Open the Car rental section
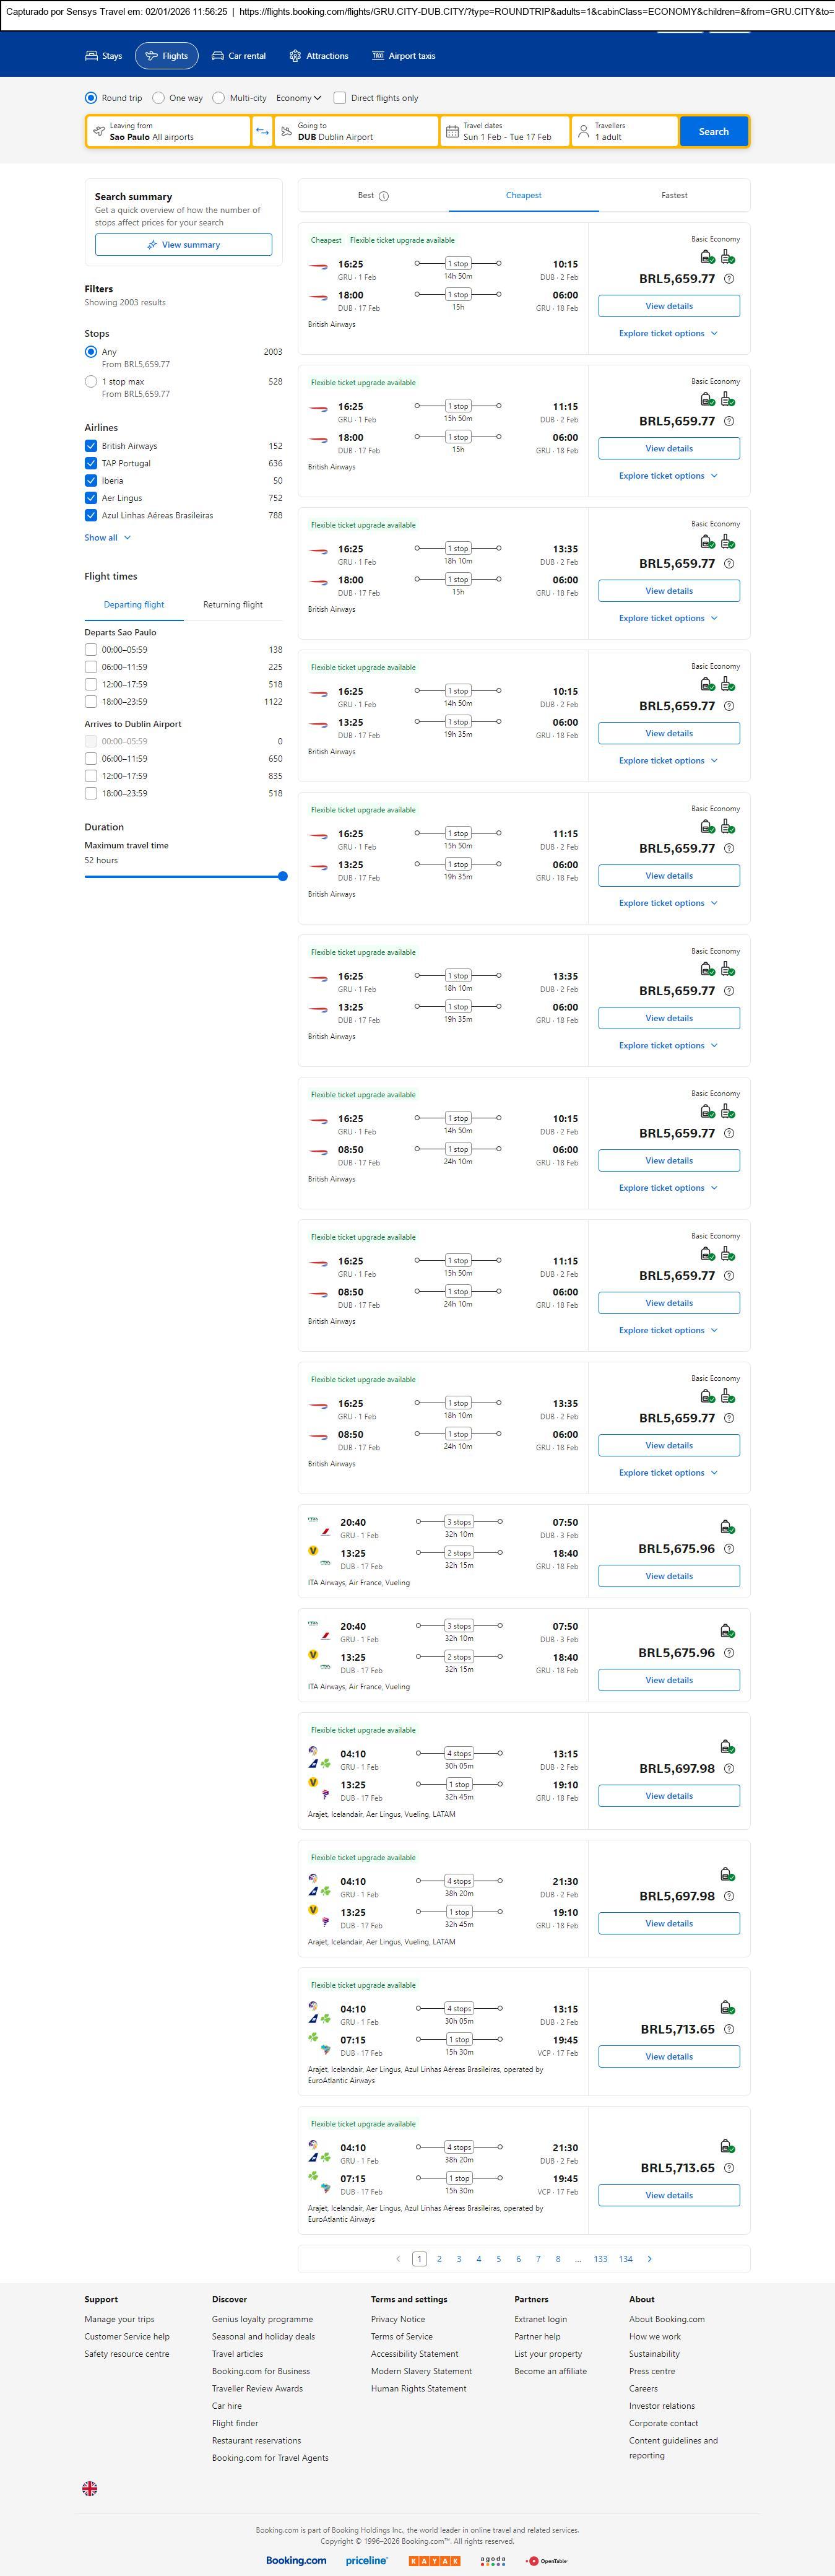This screenshot has height=2576, width=835. (238, 56)
